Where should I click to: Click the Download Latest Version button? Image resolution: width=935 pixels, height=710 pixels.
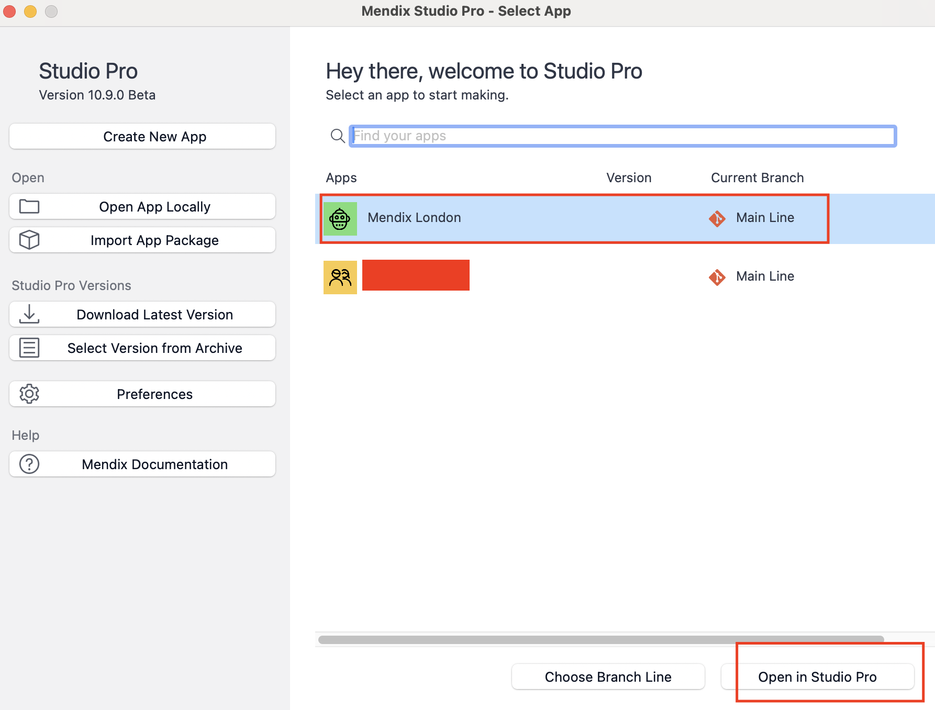(142, 315)
